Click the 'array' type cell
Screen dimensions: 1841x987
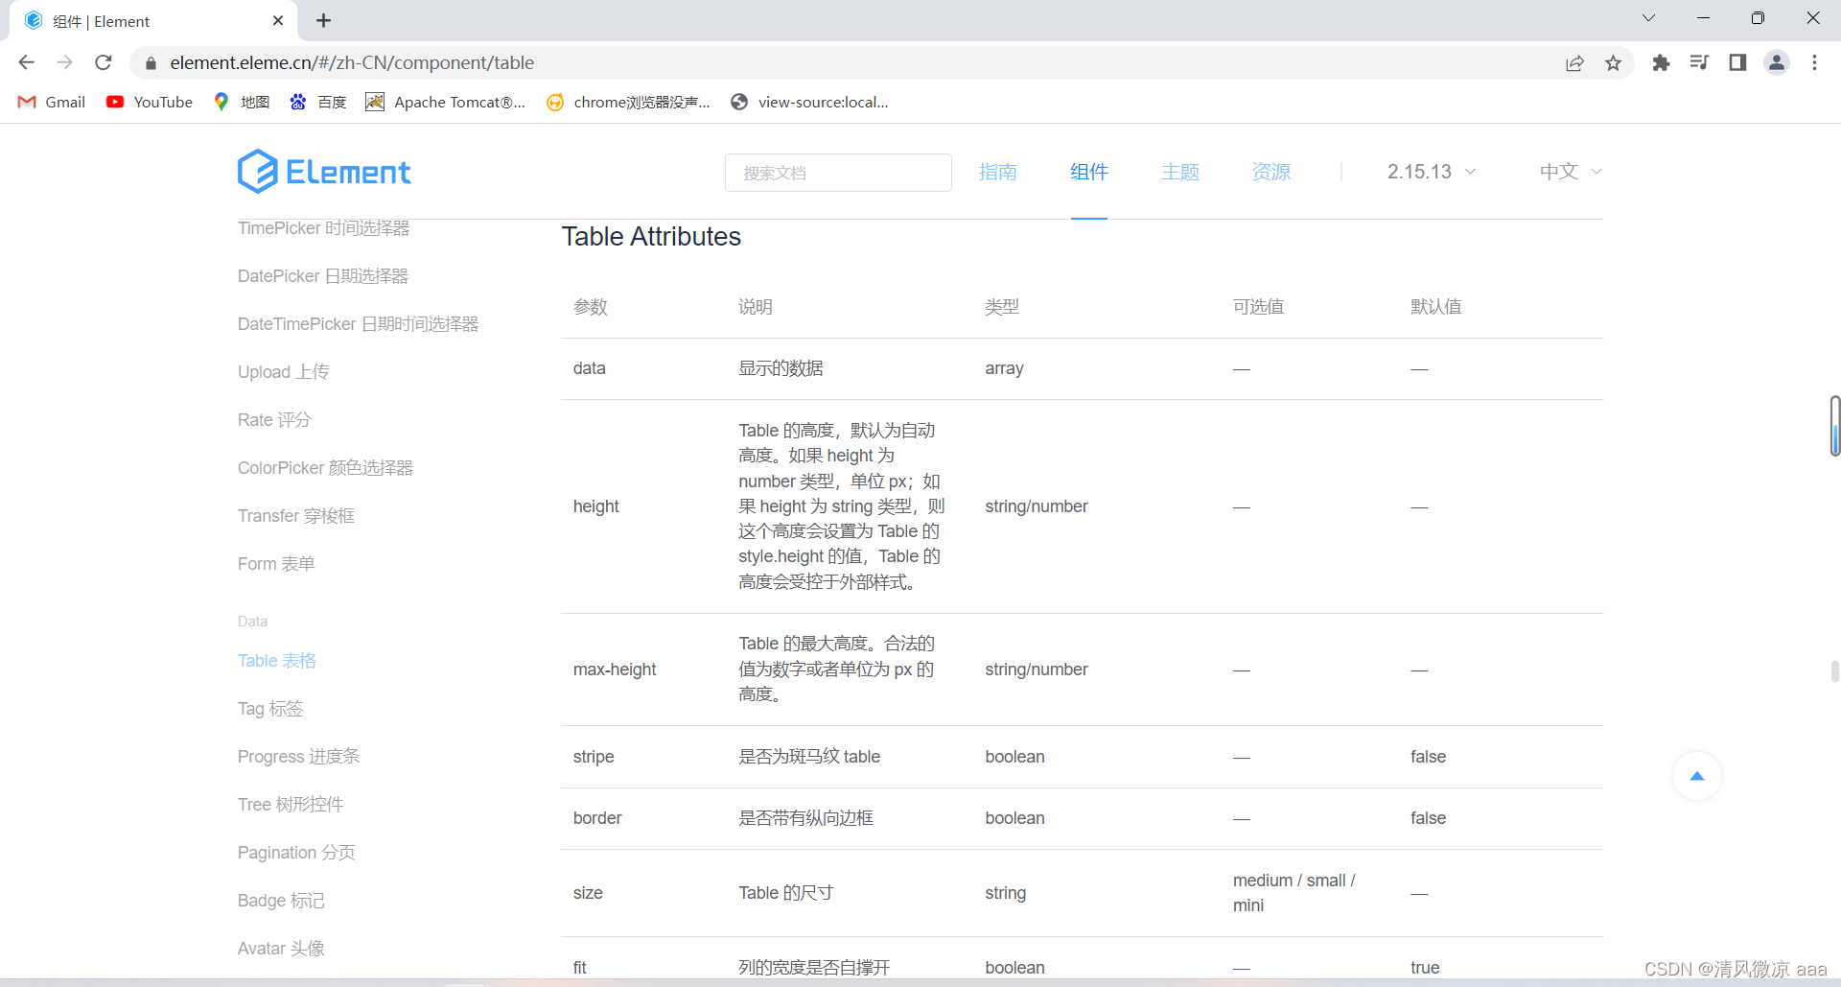pyautogui.click(x=1004, y=368)
